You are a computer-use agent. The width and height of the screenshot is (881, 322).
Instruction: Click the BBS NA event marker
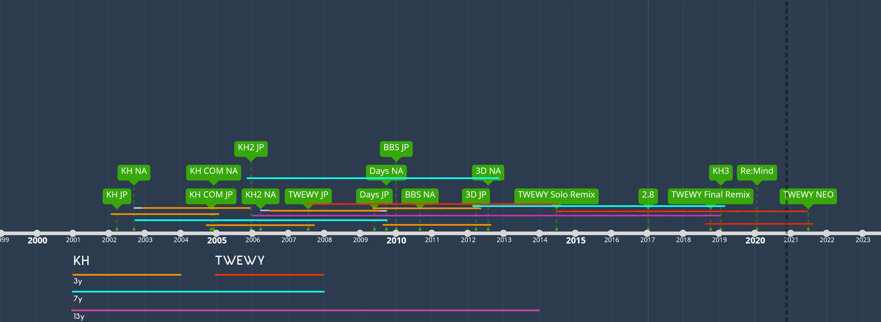click(x=420, y=195)
